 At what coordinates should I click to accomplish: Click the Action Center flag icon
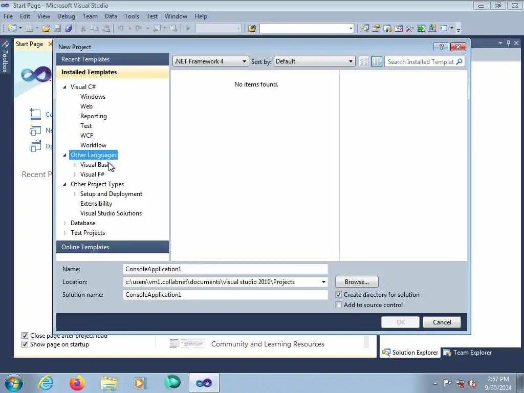[x=447, y=383]
